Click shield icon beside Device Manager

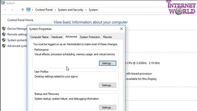point(4,29)
